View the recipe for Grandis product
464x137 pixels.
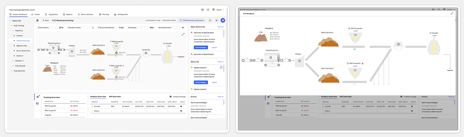181,106
